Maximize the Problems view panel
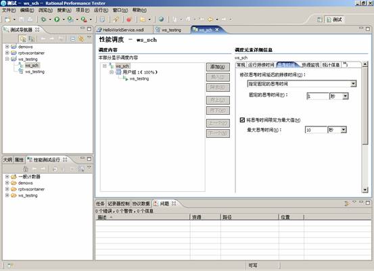This screenshot has width=374, height=271. pos(368,203)
